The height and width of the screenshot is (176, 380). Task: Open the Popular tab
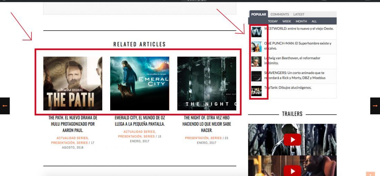pos(259,14)
